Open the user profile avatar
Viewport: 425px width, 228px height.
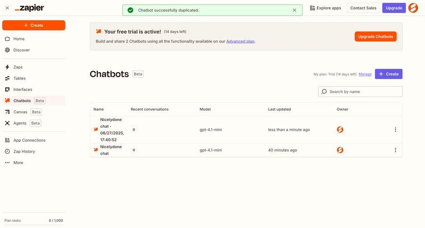point(413,8)
